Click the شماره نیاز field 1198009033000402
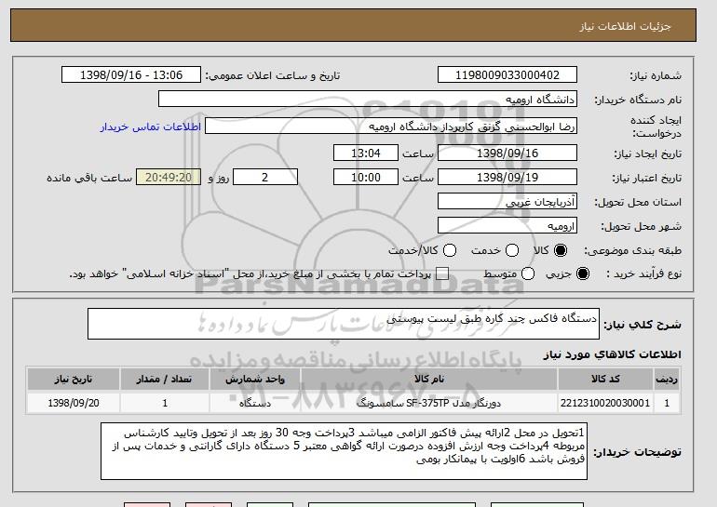Screen dimensions: 717x507 507,75
